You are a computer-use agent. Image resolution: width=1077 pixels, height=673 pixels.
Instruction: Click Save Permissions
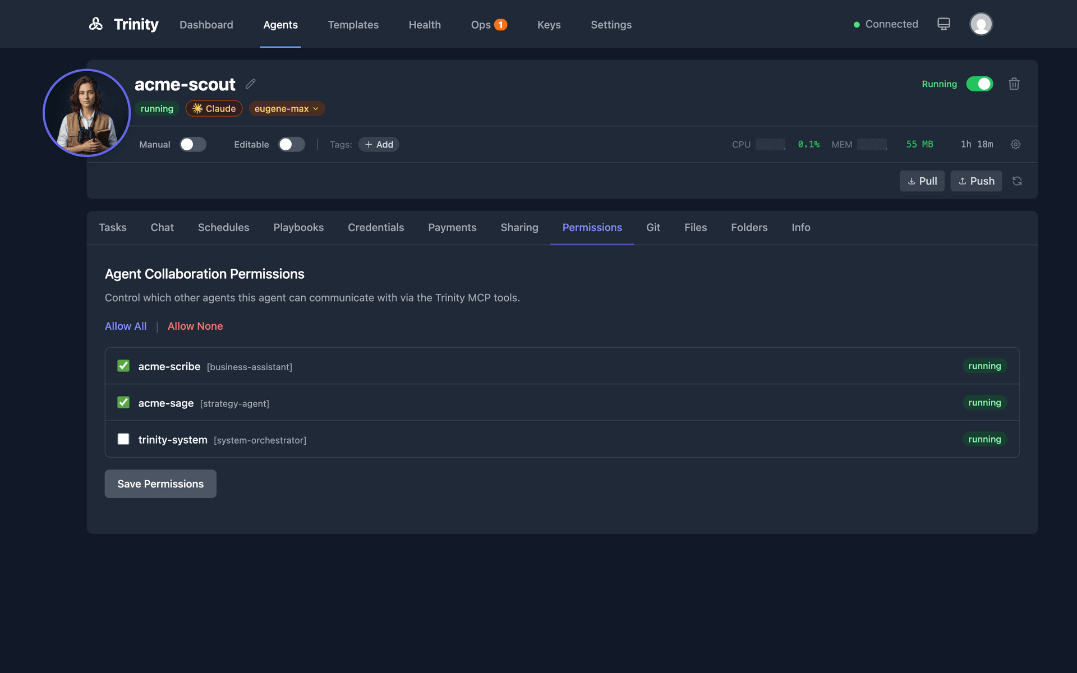coord(160,483)
